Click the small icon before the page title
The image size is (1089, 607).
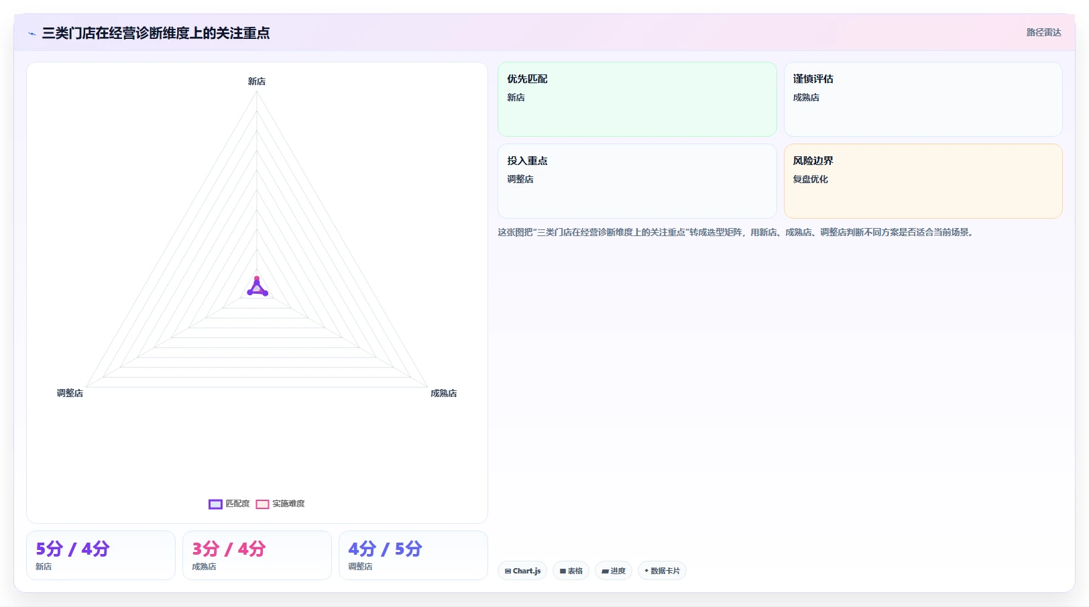(32, 34)
